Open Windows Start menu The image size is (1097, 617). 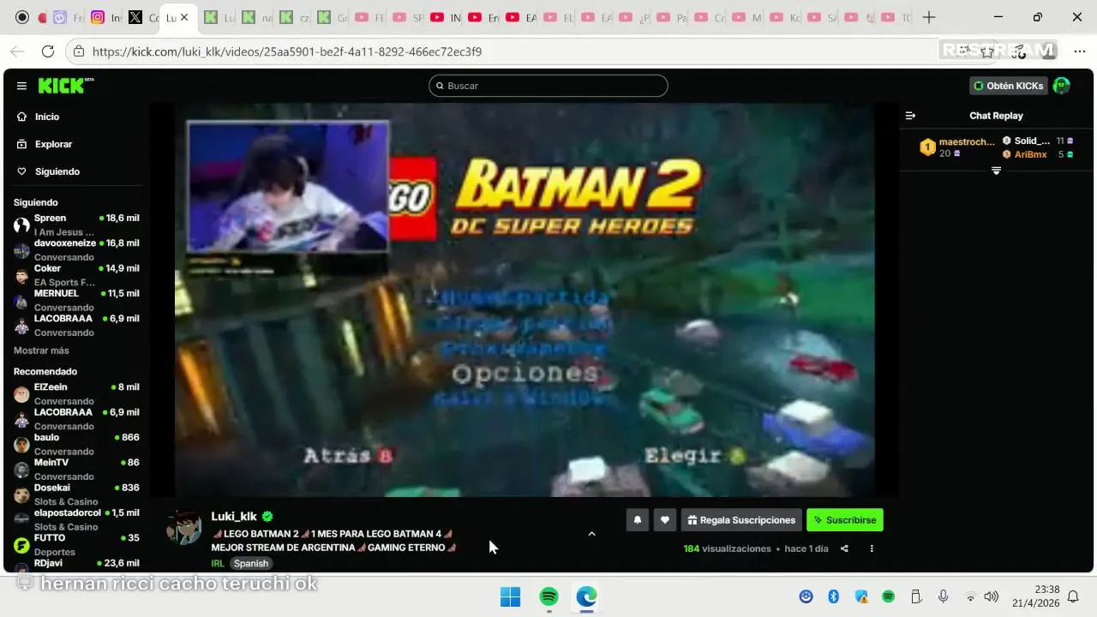[x=510, y=596]
